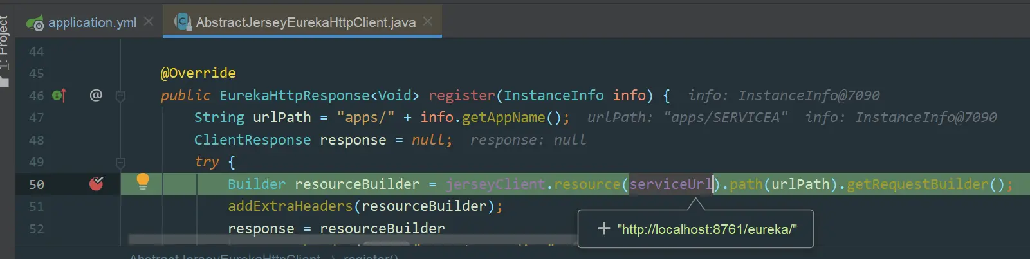This screenshot has height=259, width=1030.
Task: Click line number 47 in the gutter
Action: pos(37,118)
